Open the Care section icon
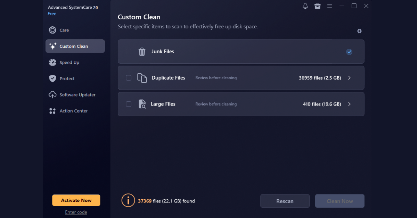Viewport: 417px width, 218px height. pos(52,30)
